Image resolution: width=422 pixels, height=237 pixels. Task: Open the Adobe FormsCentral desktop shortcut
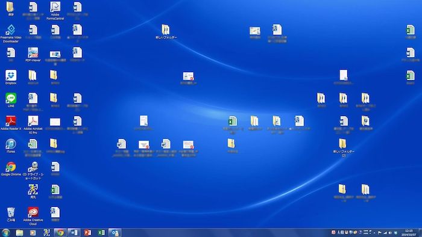55,10
